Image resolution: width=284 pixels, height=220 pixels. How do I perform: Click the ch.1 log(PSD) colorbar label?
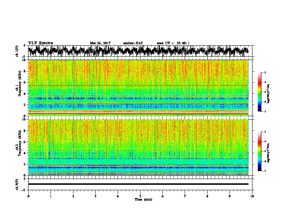pyautogui.click(x=269, y=94)
